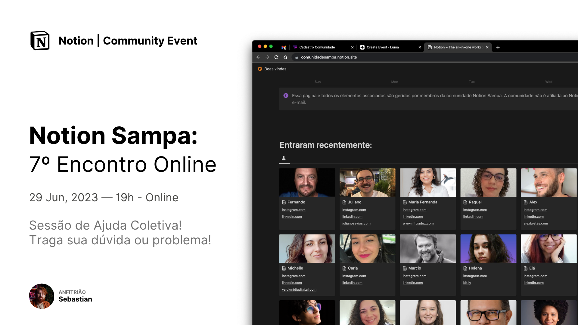Click the page icon beside Helena

click(465, 268)
